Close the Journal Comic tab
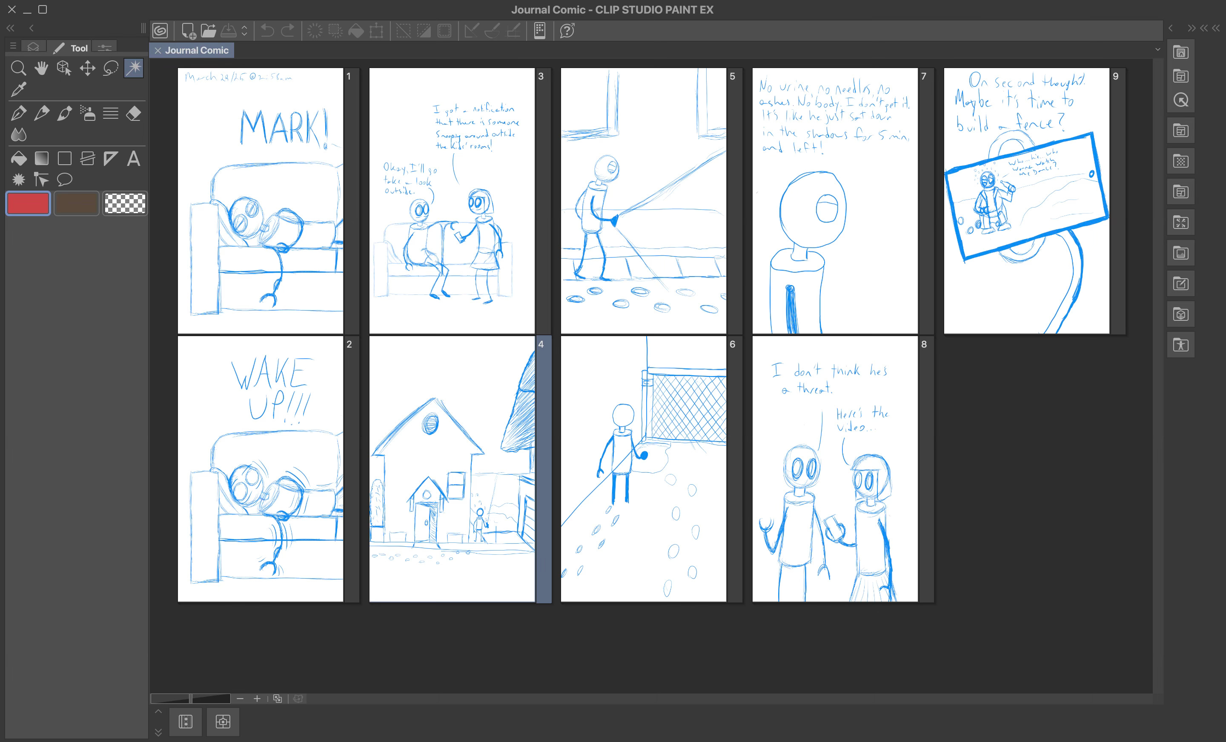This screenshot has height=742, width=1226. [x=158, y=50]
